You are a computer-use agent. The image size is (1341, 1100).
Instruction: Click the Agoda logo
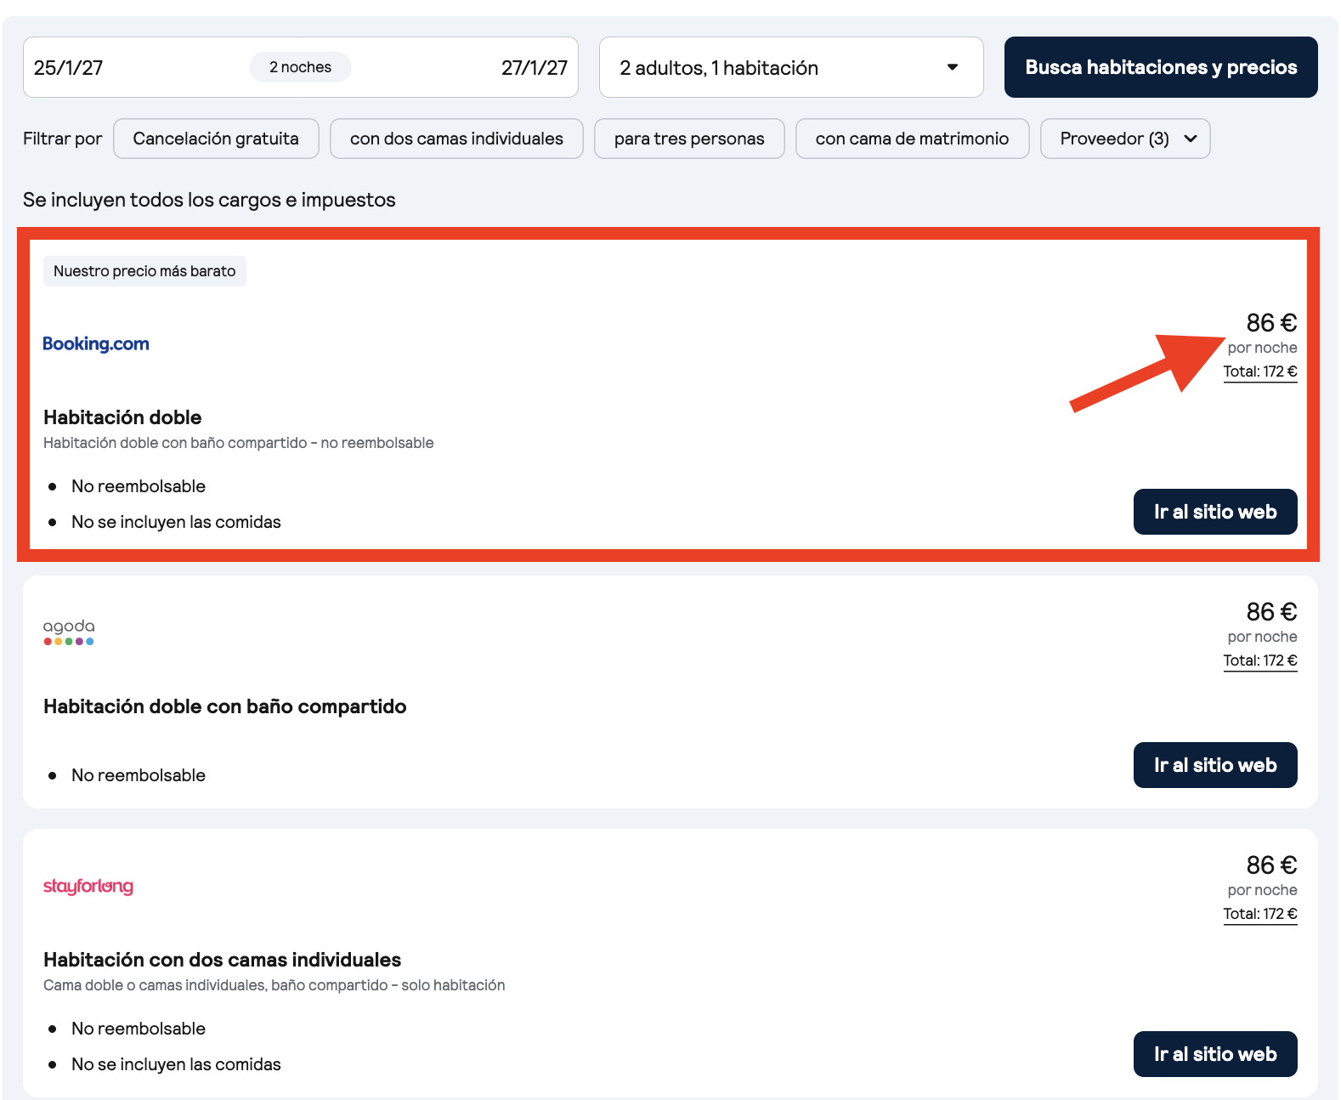click(69, 632)
